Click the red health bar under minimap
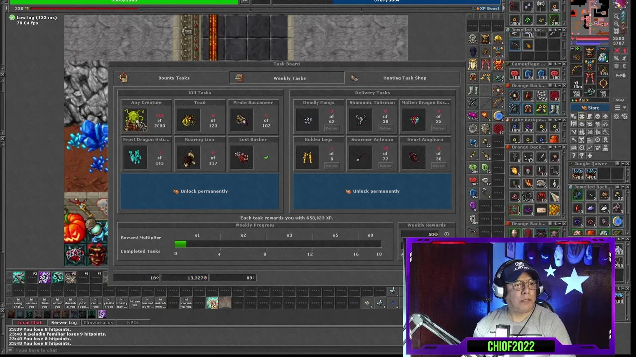The height and width of the screenshot is (357, 636). click(592, 38)
